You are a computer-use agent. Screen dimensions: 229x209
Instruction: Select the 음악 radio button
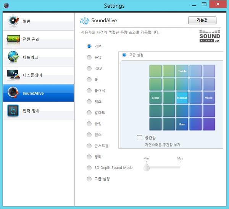[x=89, y=57]
